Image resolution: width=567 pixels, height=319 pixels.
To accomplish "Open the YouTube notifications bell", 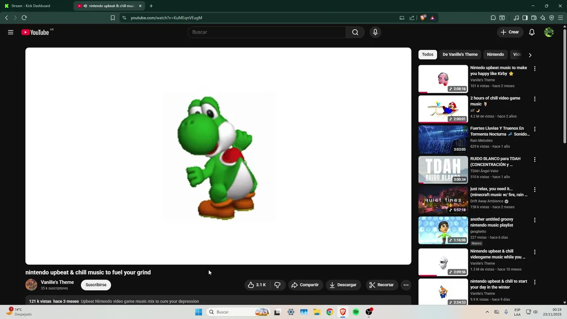I will coord(532,32).
